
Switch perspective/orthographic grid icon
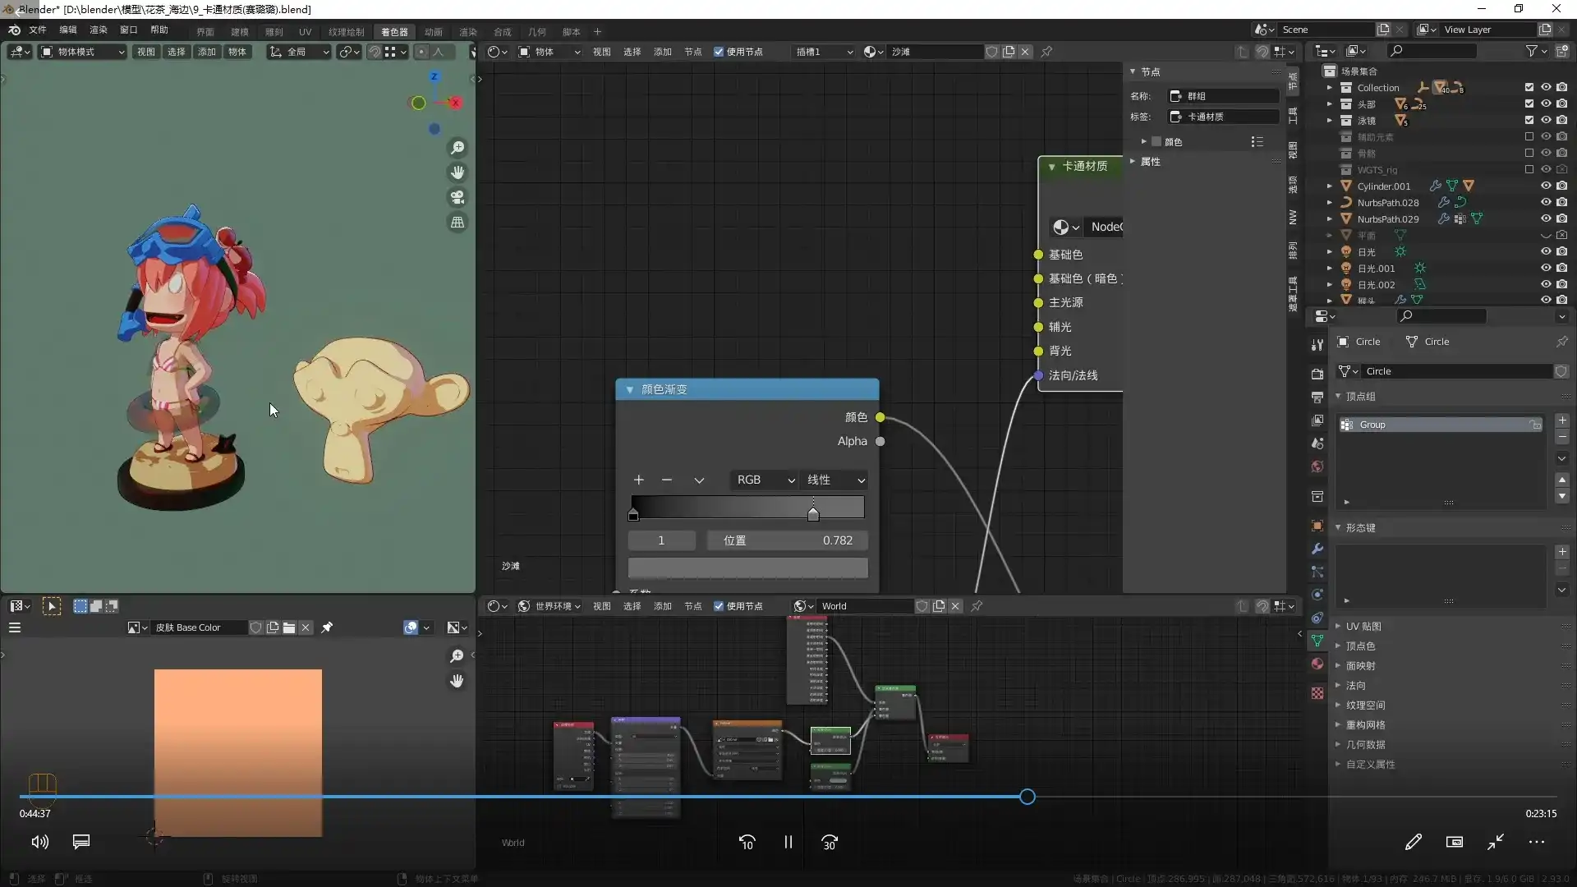click(x=457, y=223)
